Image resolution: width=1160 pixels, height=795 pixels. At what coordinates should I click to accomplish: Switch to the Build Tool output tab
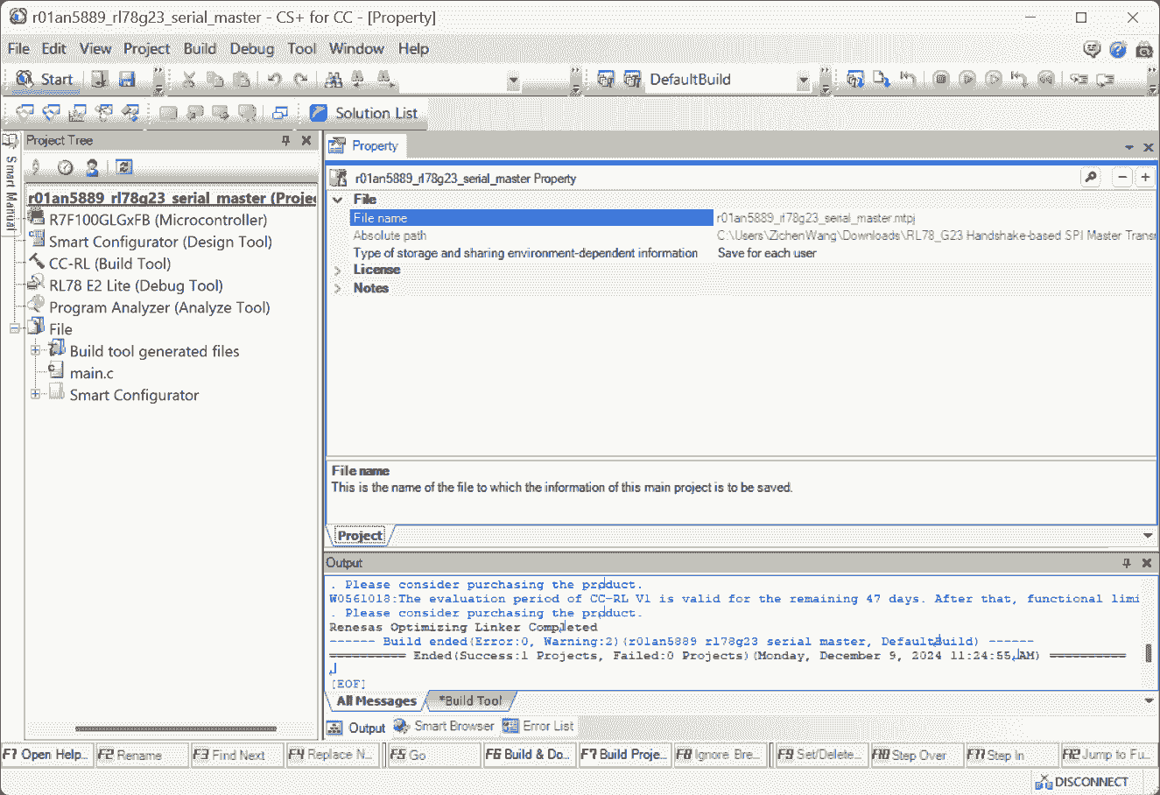tap(470, 700)
